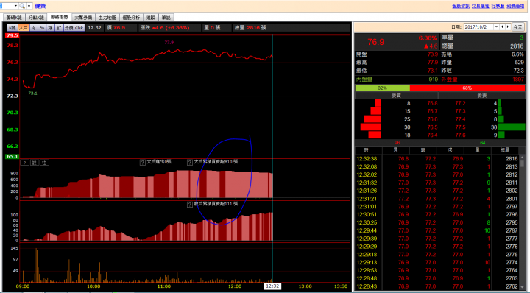This screenshot has width=530, height=293.
Task: Switch to the 個股分析 tab
Action: 131,18
